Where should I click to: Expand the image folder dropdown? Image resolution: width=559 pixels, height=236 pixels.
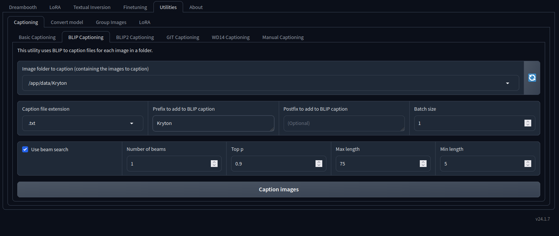pos(507,83)
